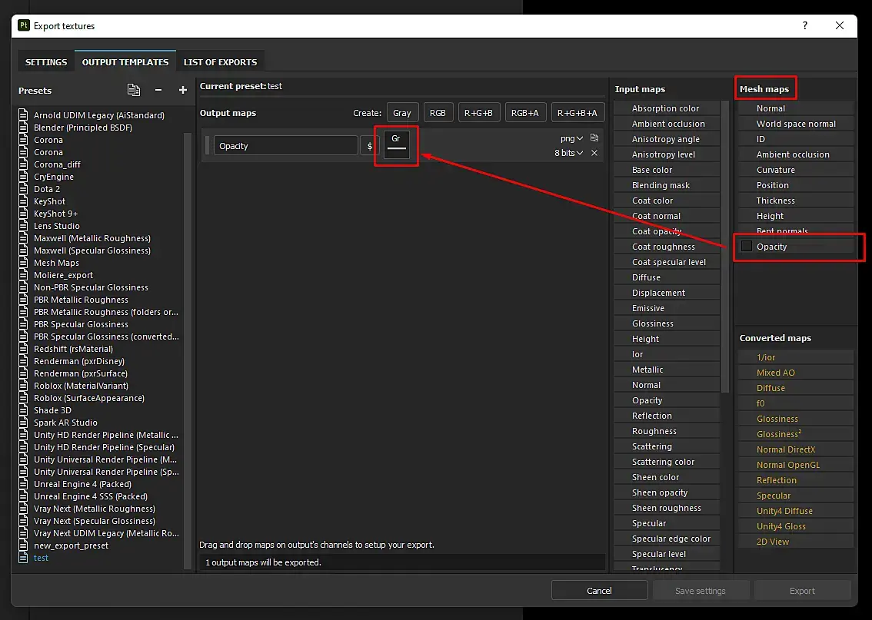Click the document icon of Spark AR Studio preset
This screenshot has width=872, height=620.
[23, 423]
